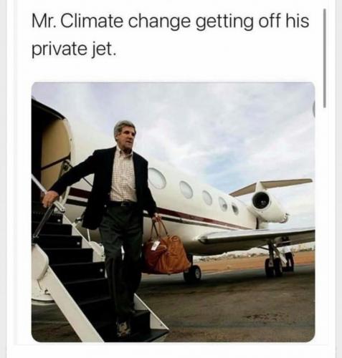Image resolution: width=342 pixels, height=358 pixels.
Task: Click the word "Climate" in the caption
Action: [91, 21]
